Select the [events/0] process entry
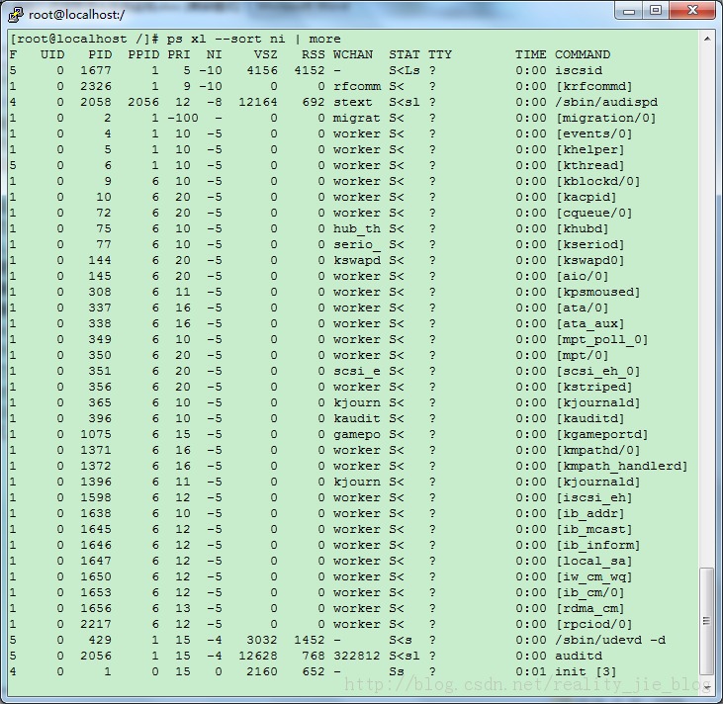This screenshot has height=704, width=723. point(594,133)
